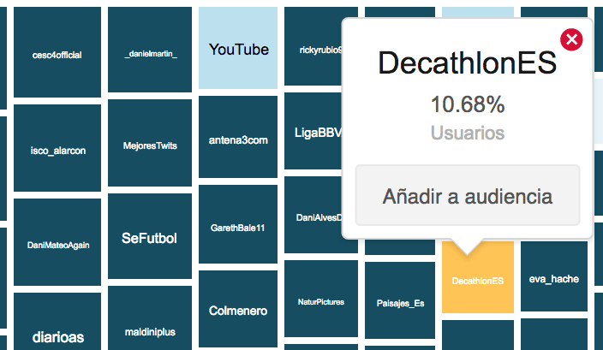Select the GarethBale11 tile

[x=238, y=224]
